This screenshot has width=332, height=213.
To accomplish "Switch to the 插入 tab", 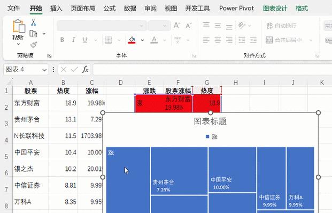I will click(x=56, y=9).
